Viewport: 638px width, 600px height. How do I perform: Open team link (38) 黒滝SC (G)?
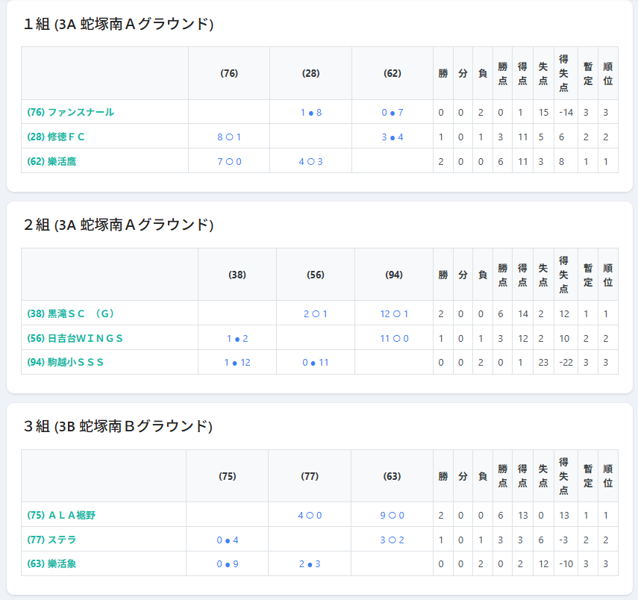click(x=70, y=313)
